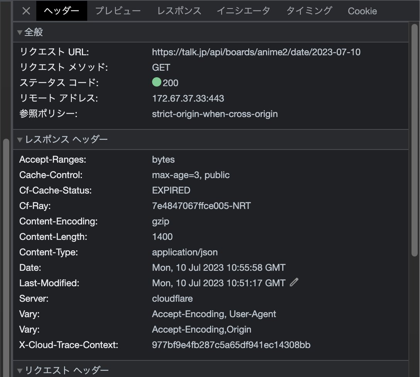The image size is (420, 377).
Task: Click the remote address 172.67.37.33:443
Action: tap(188, 98)
